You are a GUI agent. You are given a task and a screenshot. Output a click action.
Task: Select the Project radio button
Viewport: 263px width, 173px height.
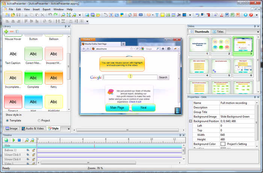[x=39, y=120]
